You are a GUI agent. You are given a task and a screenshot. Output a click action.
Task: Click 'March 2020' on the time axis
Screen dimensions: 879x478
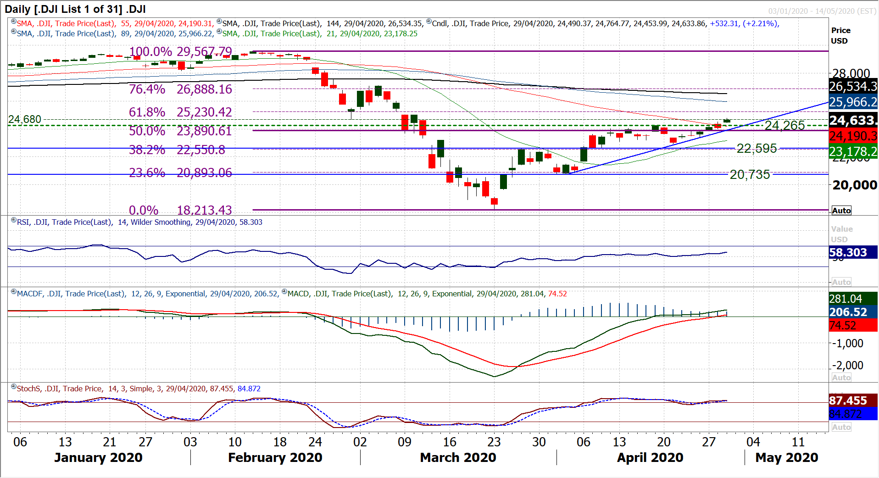458,457
